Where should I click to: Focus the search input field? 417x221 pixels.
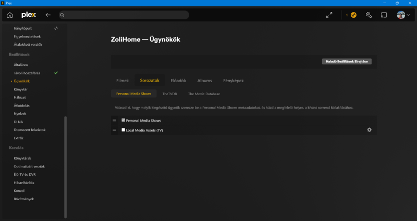click(124, 15)
